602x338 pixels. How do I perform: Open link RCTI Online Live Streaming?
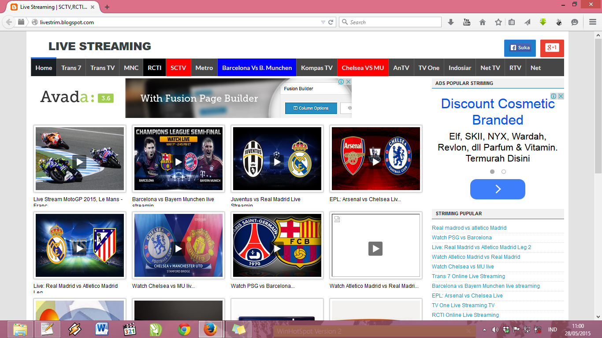coord(465,315)
